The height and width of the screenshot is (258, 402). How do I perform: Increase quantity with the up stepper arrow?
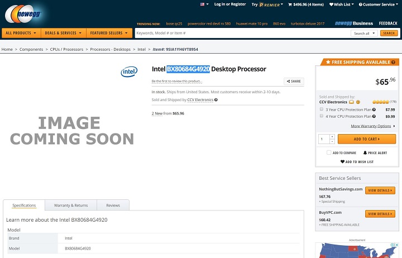332,137
